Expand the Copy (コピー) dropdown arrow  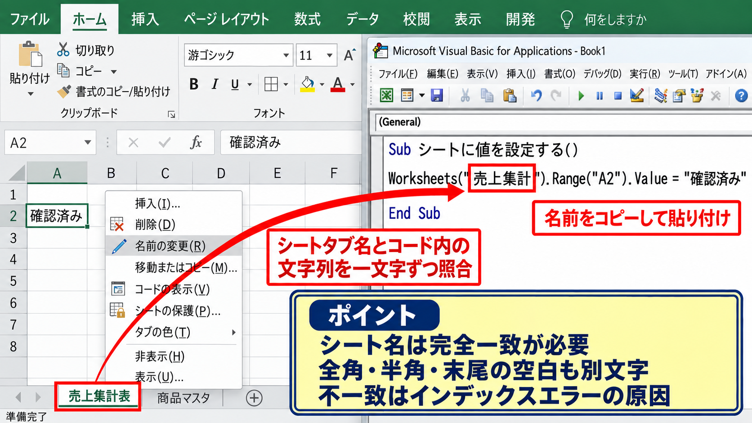[x=114, y=72]
